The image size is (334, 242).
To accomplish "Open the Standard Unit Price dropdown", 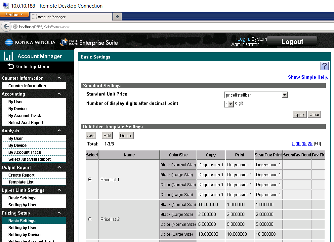I will tap(284, 95).
